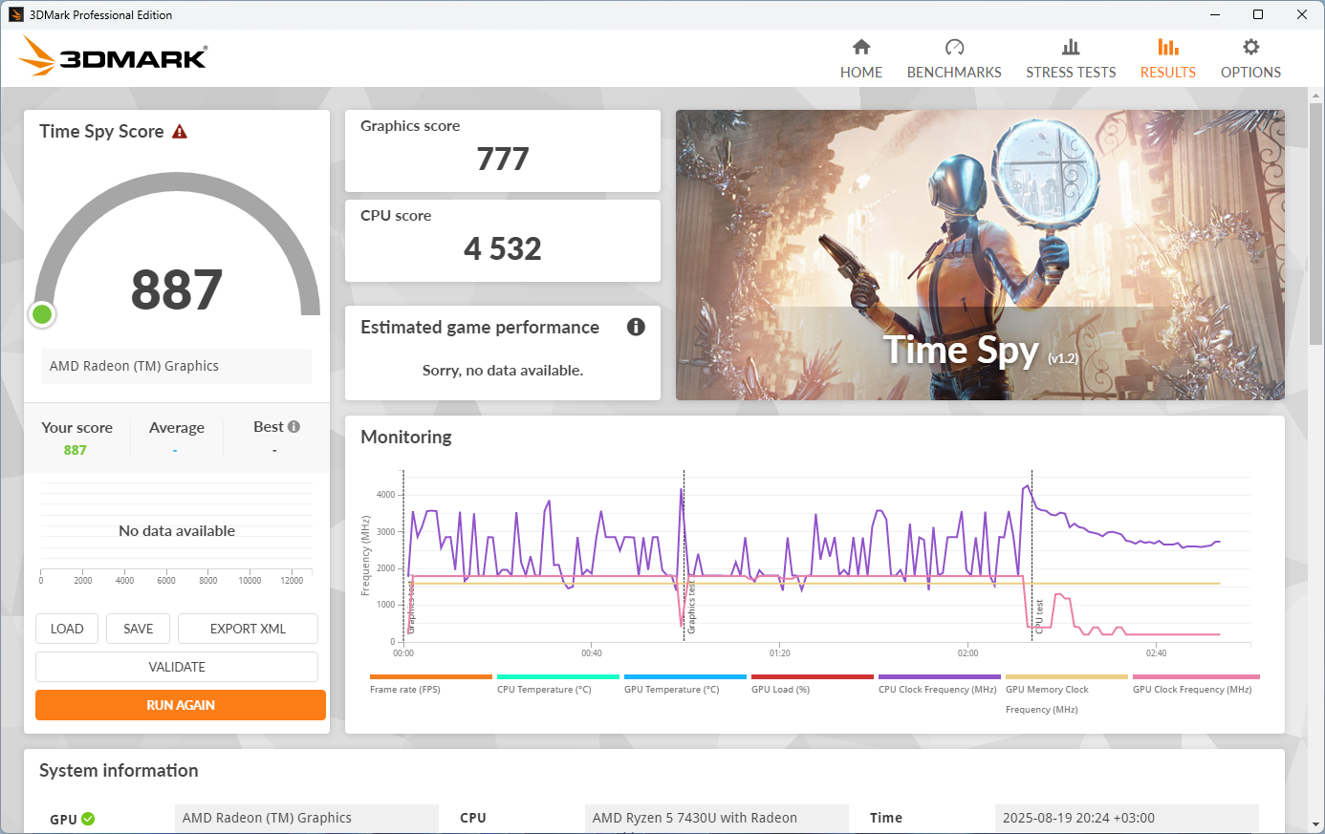
Task: Close the 3DMark window
Action: point(1302,14)
